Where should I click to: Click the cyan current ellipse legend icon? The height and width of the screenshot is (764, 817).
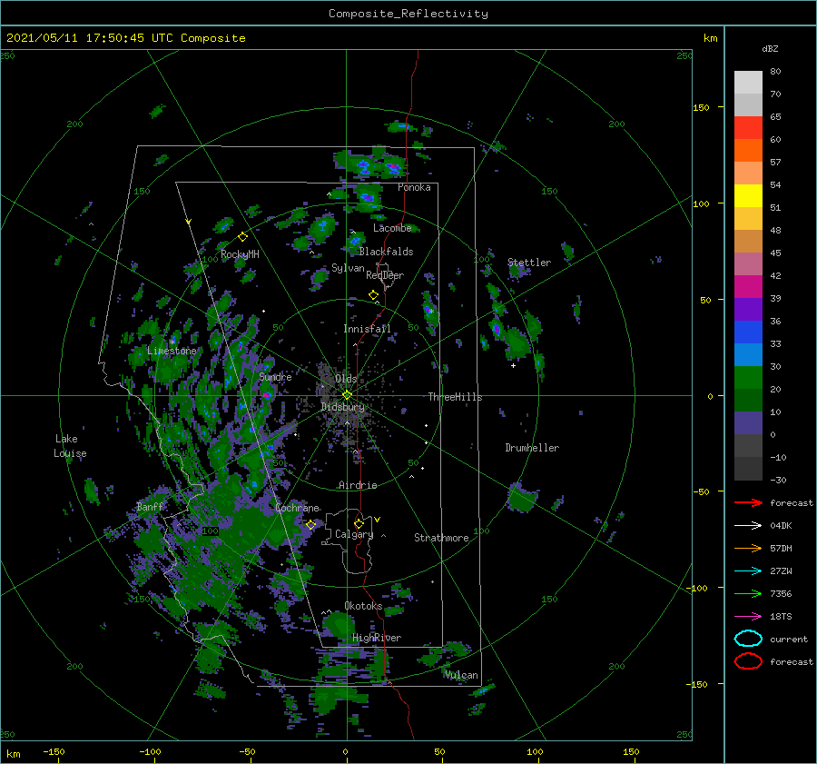(x=748, y=639)
